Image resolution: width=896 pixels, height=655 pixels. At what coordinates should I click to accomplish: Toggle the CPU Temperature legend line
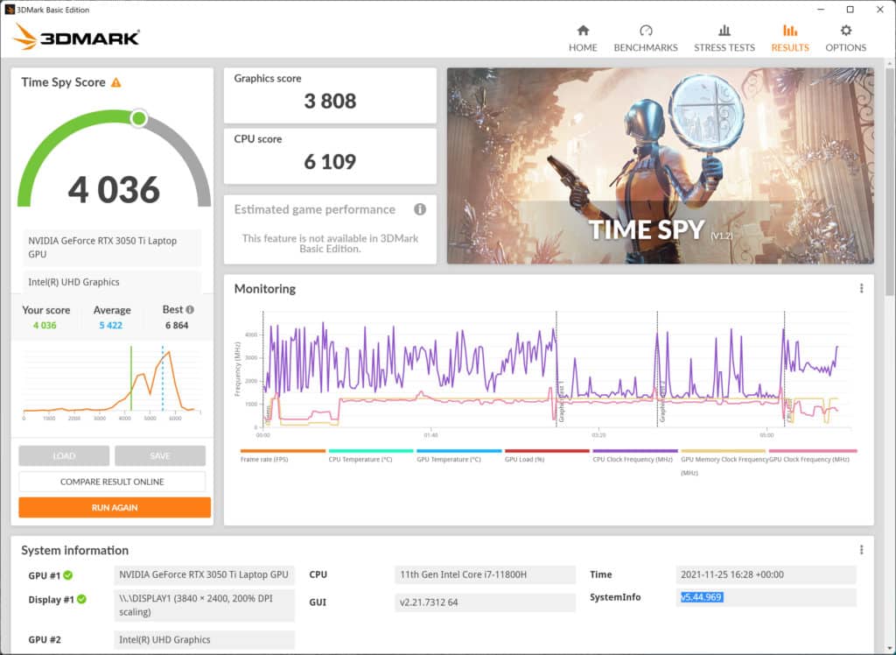[x=370, y=456]
